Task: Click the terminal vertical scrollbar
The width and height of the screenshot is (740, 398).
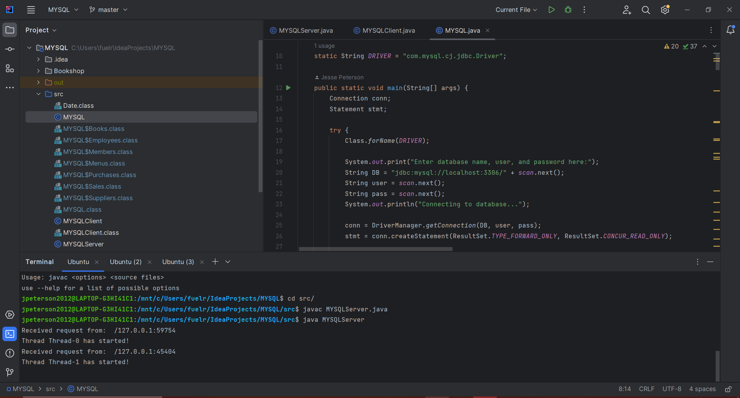Action: point(717,366)
